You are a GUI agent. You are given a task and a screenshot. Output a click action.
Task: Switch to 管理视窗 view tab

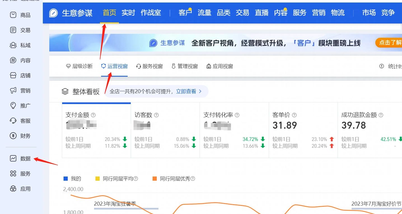pyautogui.click(x=185, y=66)
